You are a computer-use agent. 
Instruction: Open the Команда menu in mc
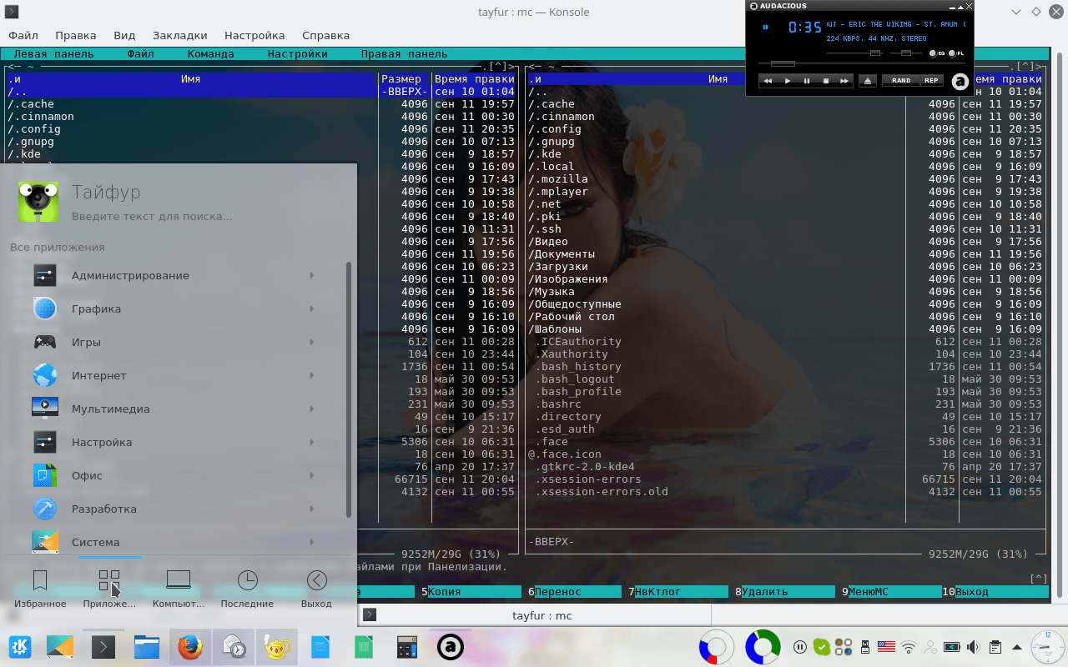point(210,54)
